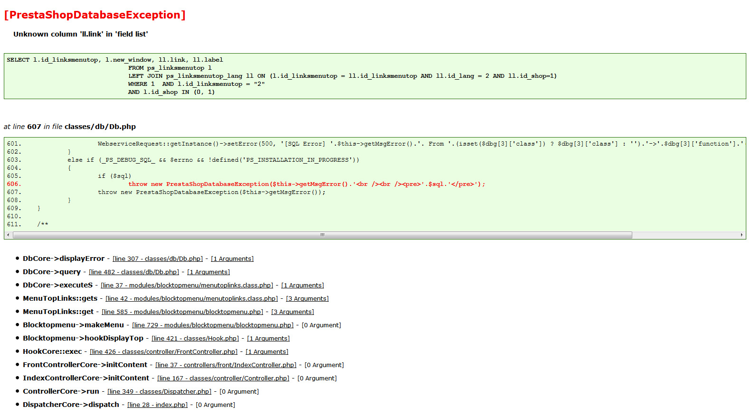Click the horizontal scrollbar thumb in code box
The height and width of the screenshot is (415, 752).
[x=322, y=235]
